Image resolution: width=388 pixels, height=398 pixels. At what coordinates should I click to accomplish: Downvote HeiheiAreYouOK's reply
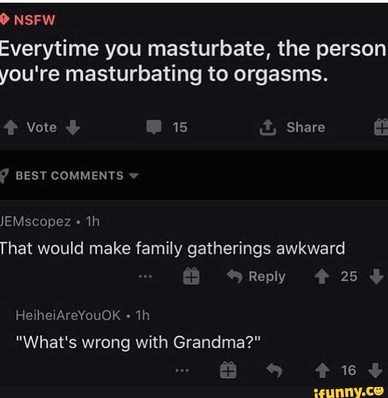click(x=375, y=370)
